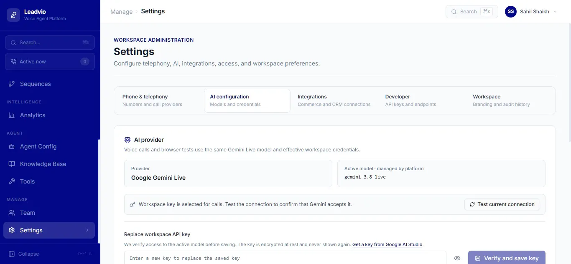Click the Settings gear icon in sidebar
Screen dimensions: 571x264
click(12, 230)
